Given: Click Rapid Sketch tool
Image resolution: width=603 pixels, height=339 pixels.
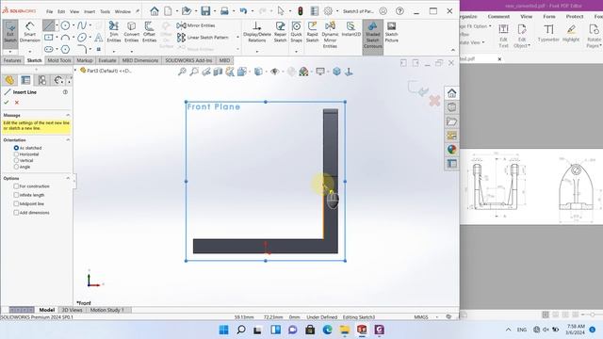Looking at the screenshot, I should [x=312, y=32].
